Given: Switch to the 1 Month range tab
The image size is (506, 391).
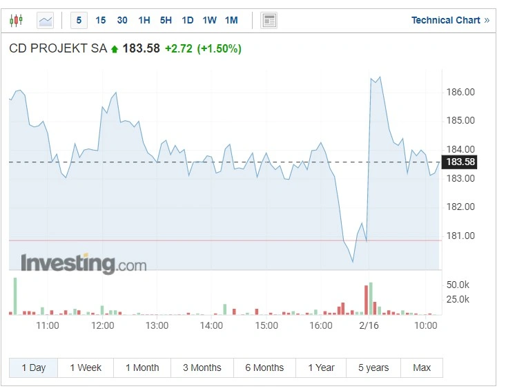Looking at the screenshot, I should click(142, 368).
